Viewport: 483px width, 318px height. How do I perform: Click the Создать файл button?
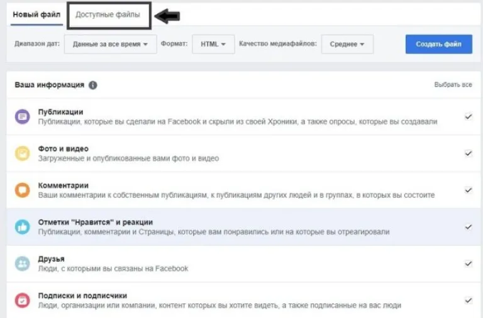point(438,44)
